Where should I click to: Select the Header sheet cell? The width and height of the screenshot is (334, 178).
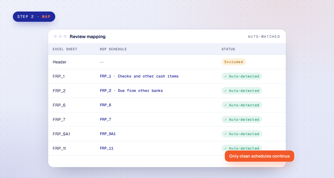[x=59, y=62]
